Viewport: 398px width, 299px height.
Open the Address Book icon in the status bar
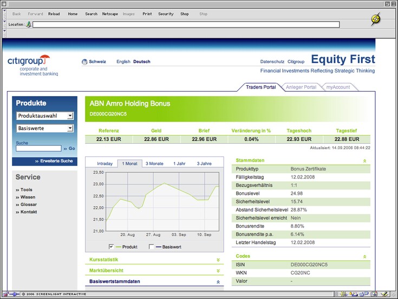[x=374, y=295]
